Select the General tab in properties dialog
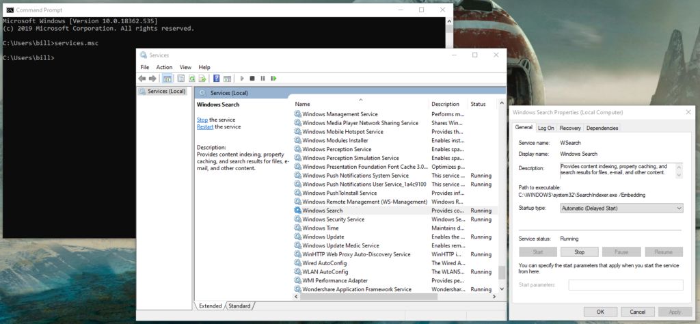Screen dimensions: 700x324 click(524, 127)
